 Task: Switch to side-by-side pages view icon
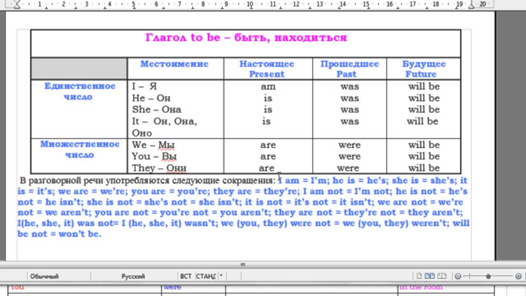(x=430, y=276)
